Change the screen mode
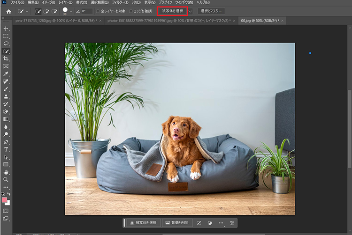 click(6, 219)
